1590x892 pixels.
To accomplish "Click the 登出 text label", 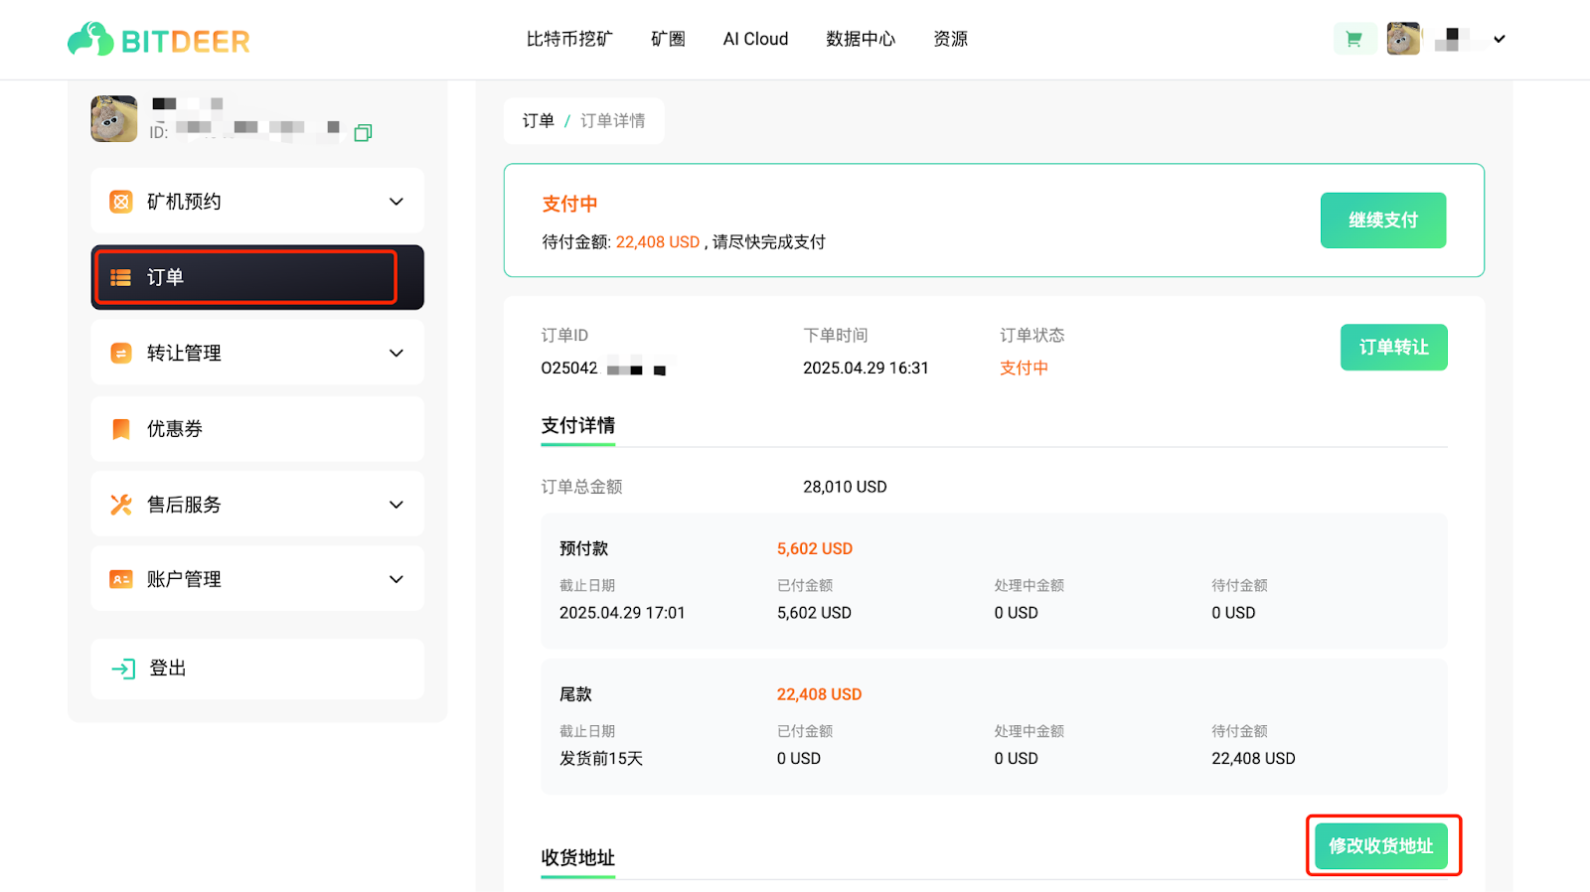I will [168, 669].
